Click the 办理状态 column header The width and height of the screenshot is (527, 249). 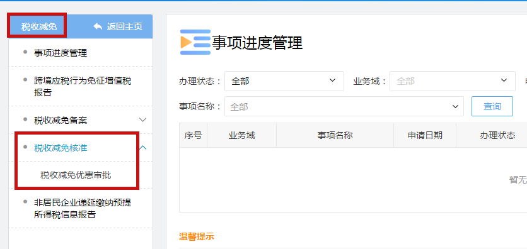tap(497, 135)
